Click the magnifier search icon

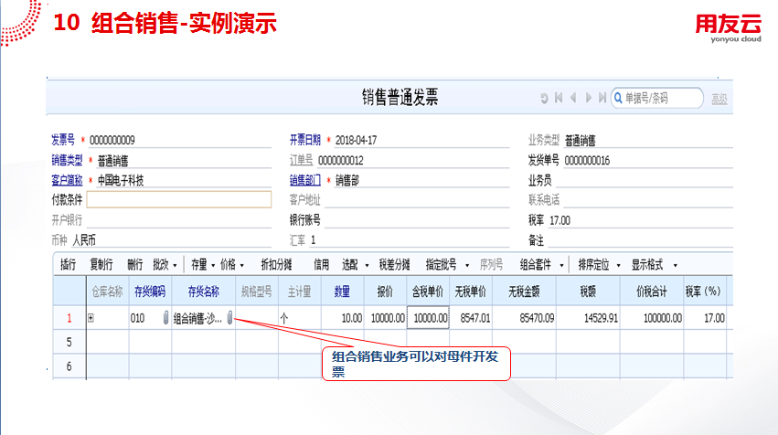[x=618, y=98]
